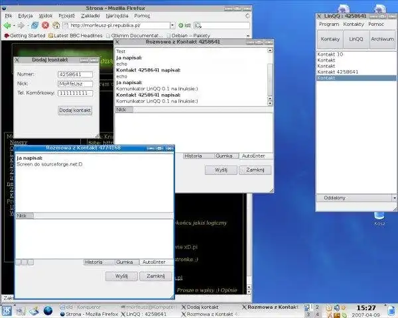Select 'Kontakt 4258641' in contact list
398x318 pixels.
(x=356, y=72)
